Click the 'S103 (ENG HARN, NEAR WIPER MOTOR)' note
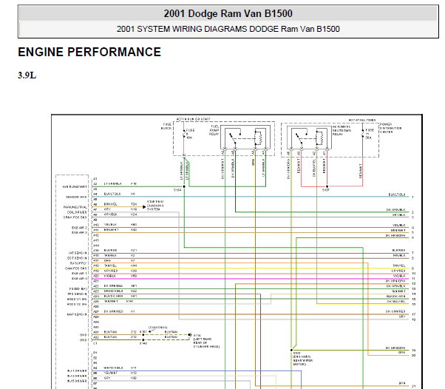 pos(302,359)
